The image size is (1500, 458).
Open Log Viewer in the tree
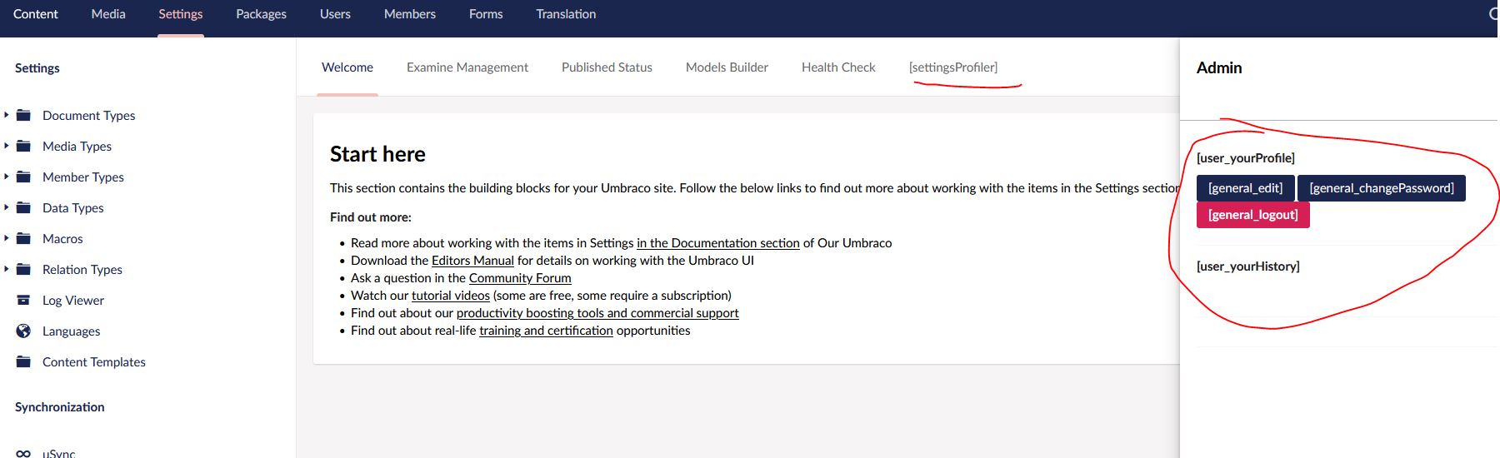point(73,301)
